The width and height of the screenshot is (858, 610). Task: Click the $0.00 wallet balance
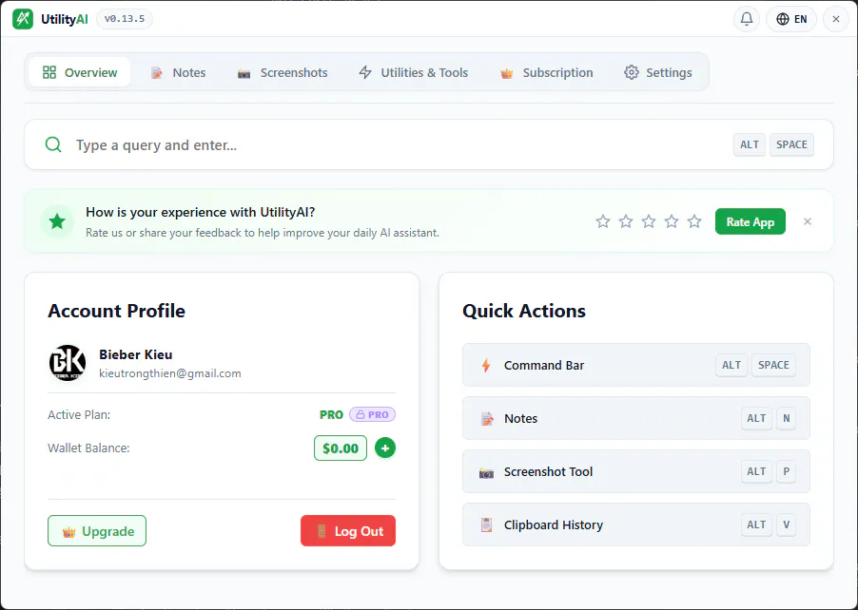point(341,448)
